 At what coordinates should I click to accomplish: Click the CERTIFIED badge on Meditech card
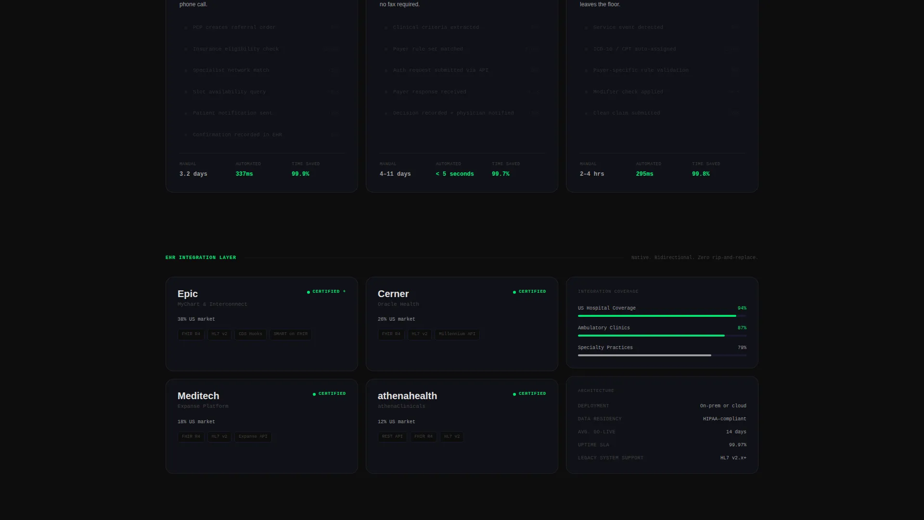point(329,394)
